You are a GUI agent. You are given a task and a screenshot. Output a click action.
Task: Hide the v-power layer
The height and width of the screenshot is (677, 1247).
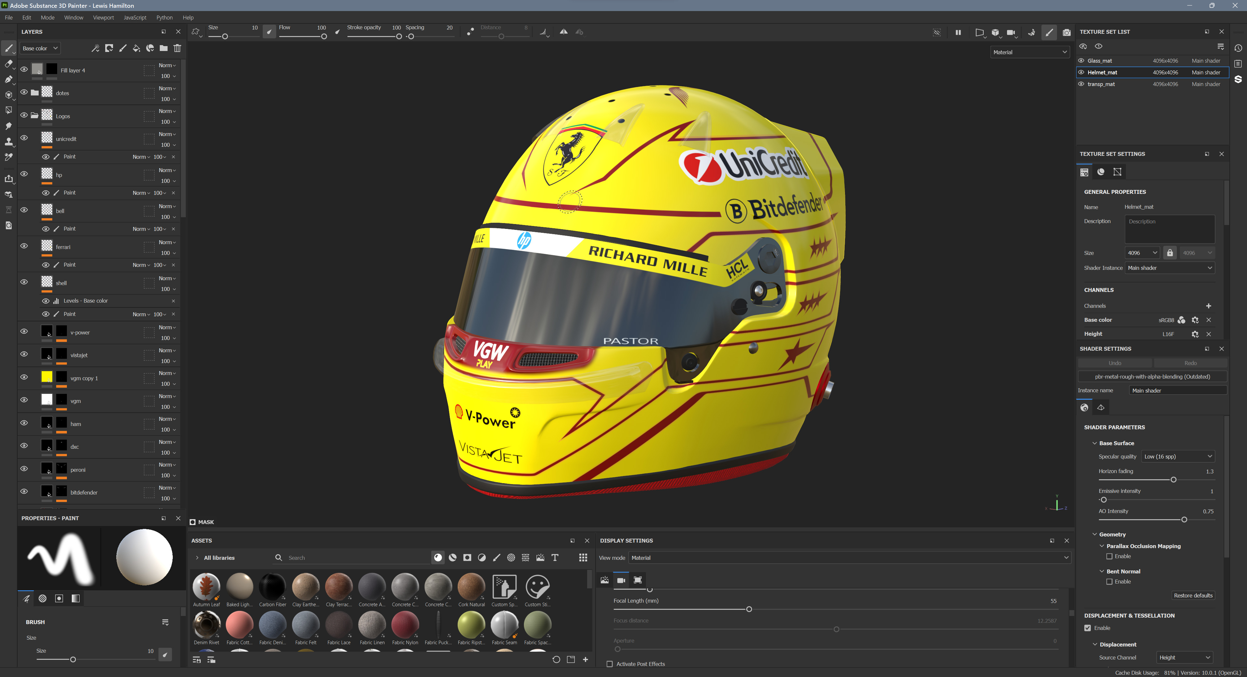(24, 332)
